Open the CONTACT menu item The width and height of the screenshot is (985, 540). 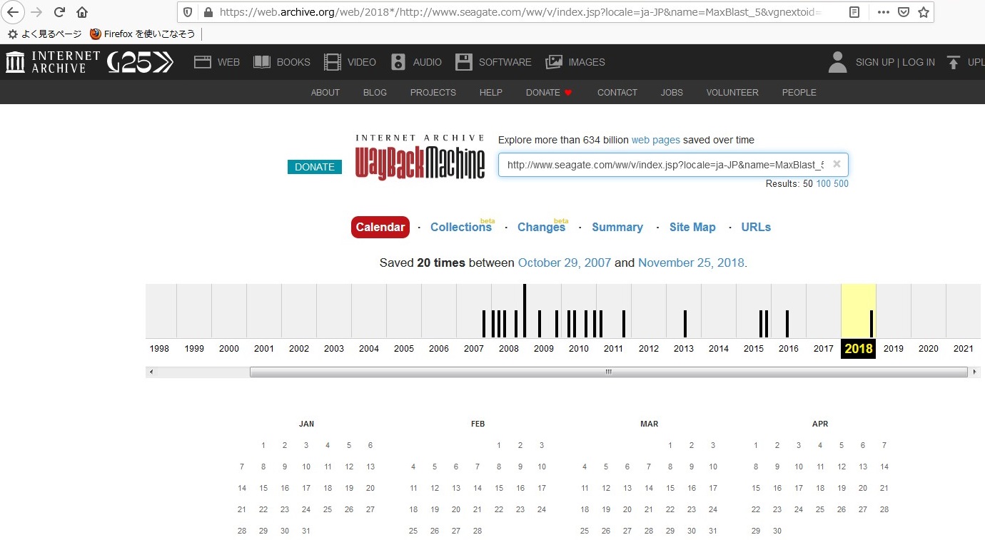point(617,92)
